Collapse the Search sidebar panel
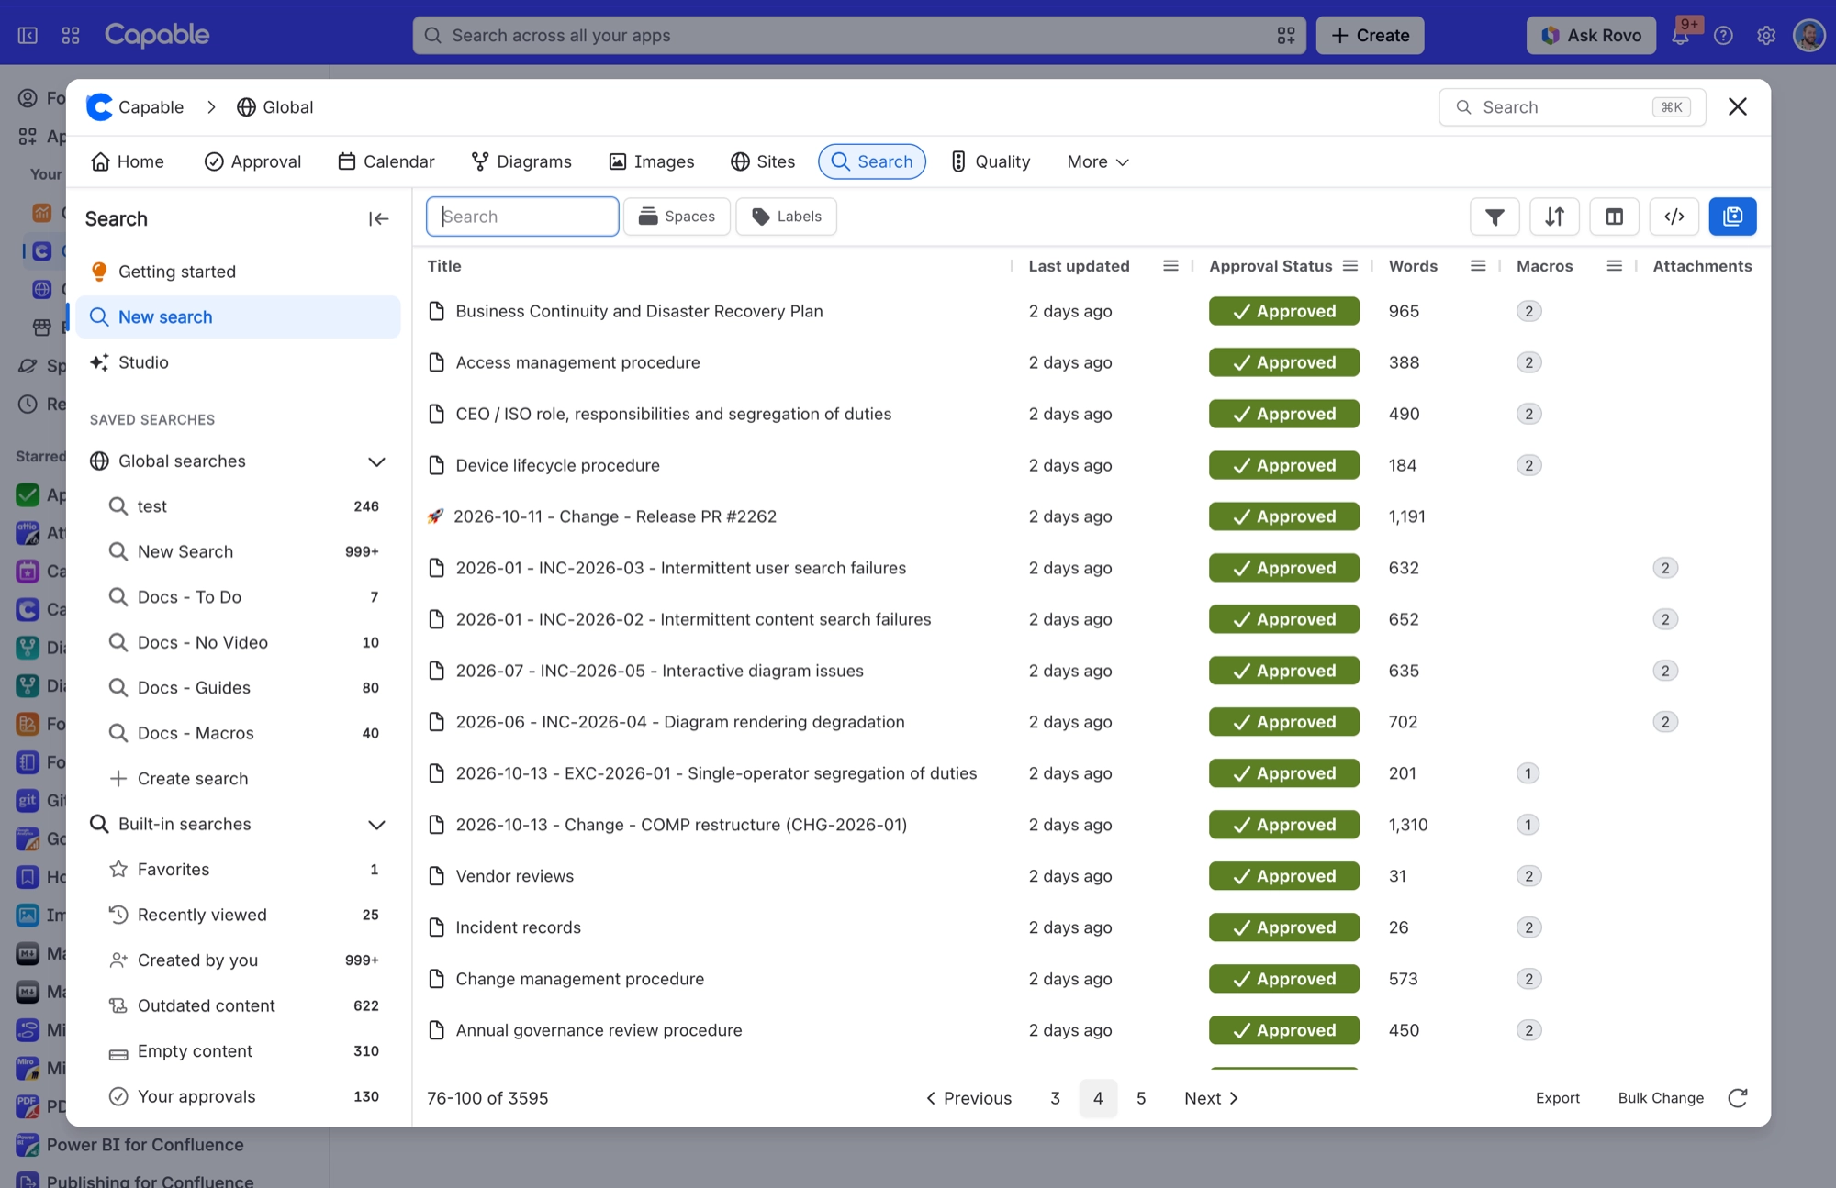The height and width of the screenshot is (1188, 1836). tap(378, 218)
